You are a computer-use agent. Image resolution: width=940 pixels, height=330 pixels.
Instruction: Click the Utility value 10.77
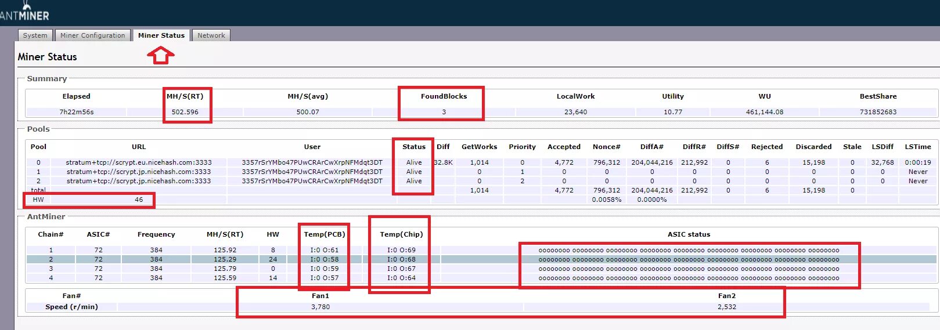click(673, 112)
